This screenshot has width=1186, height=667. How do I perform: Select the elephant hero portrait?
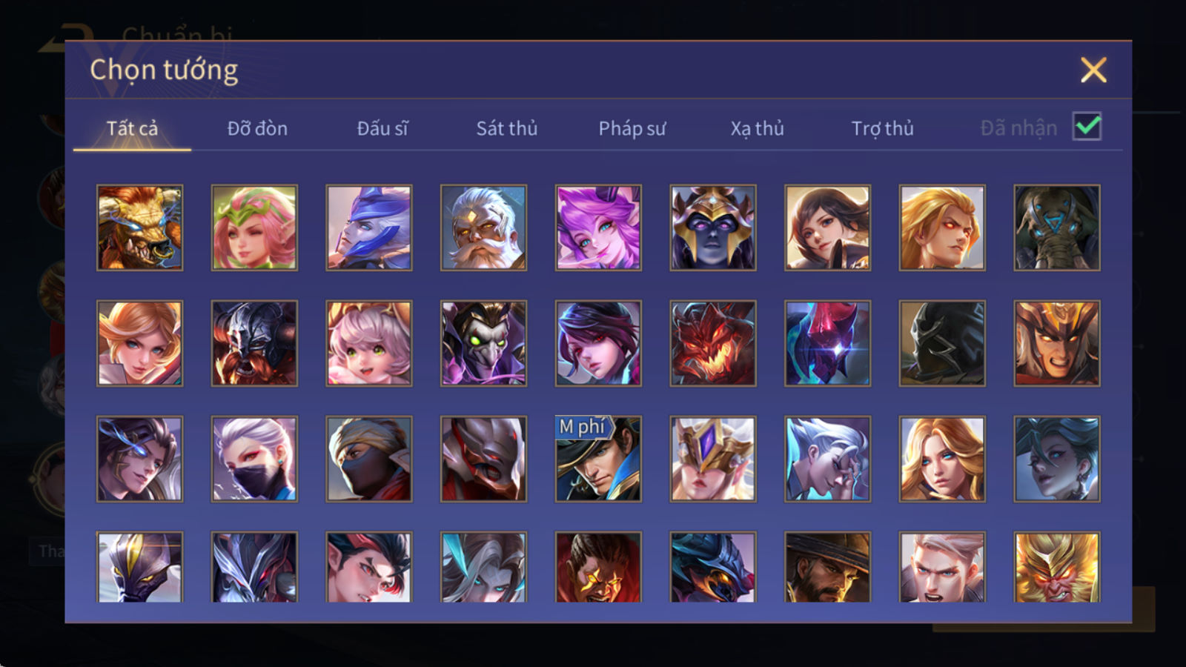click(x=1057, y=228)
